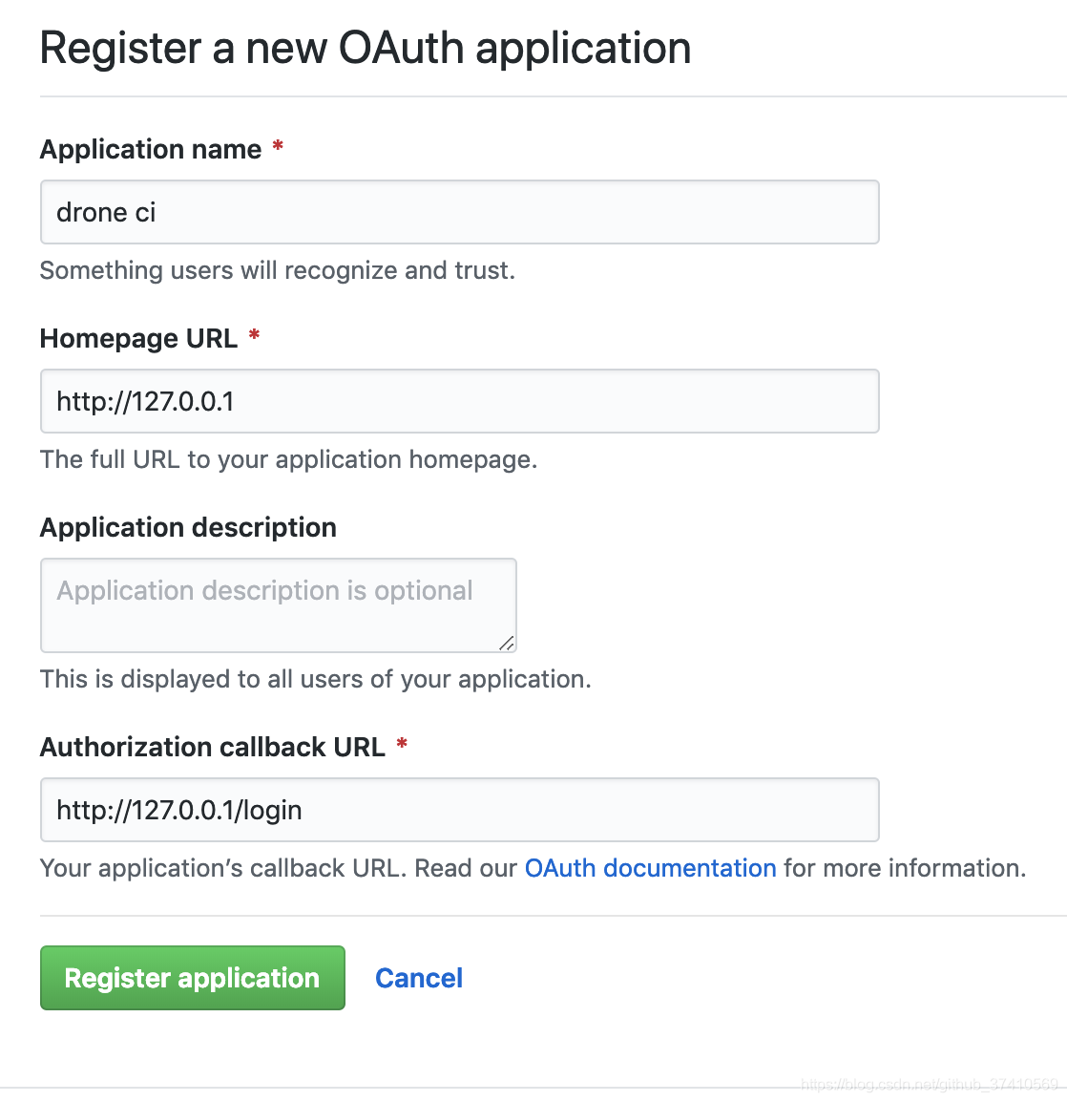Click the red asterisk beside Authorization callback URL
The width and height of the screenshot is (1067, 1102).
(x=402, y=744)
